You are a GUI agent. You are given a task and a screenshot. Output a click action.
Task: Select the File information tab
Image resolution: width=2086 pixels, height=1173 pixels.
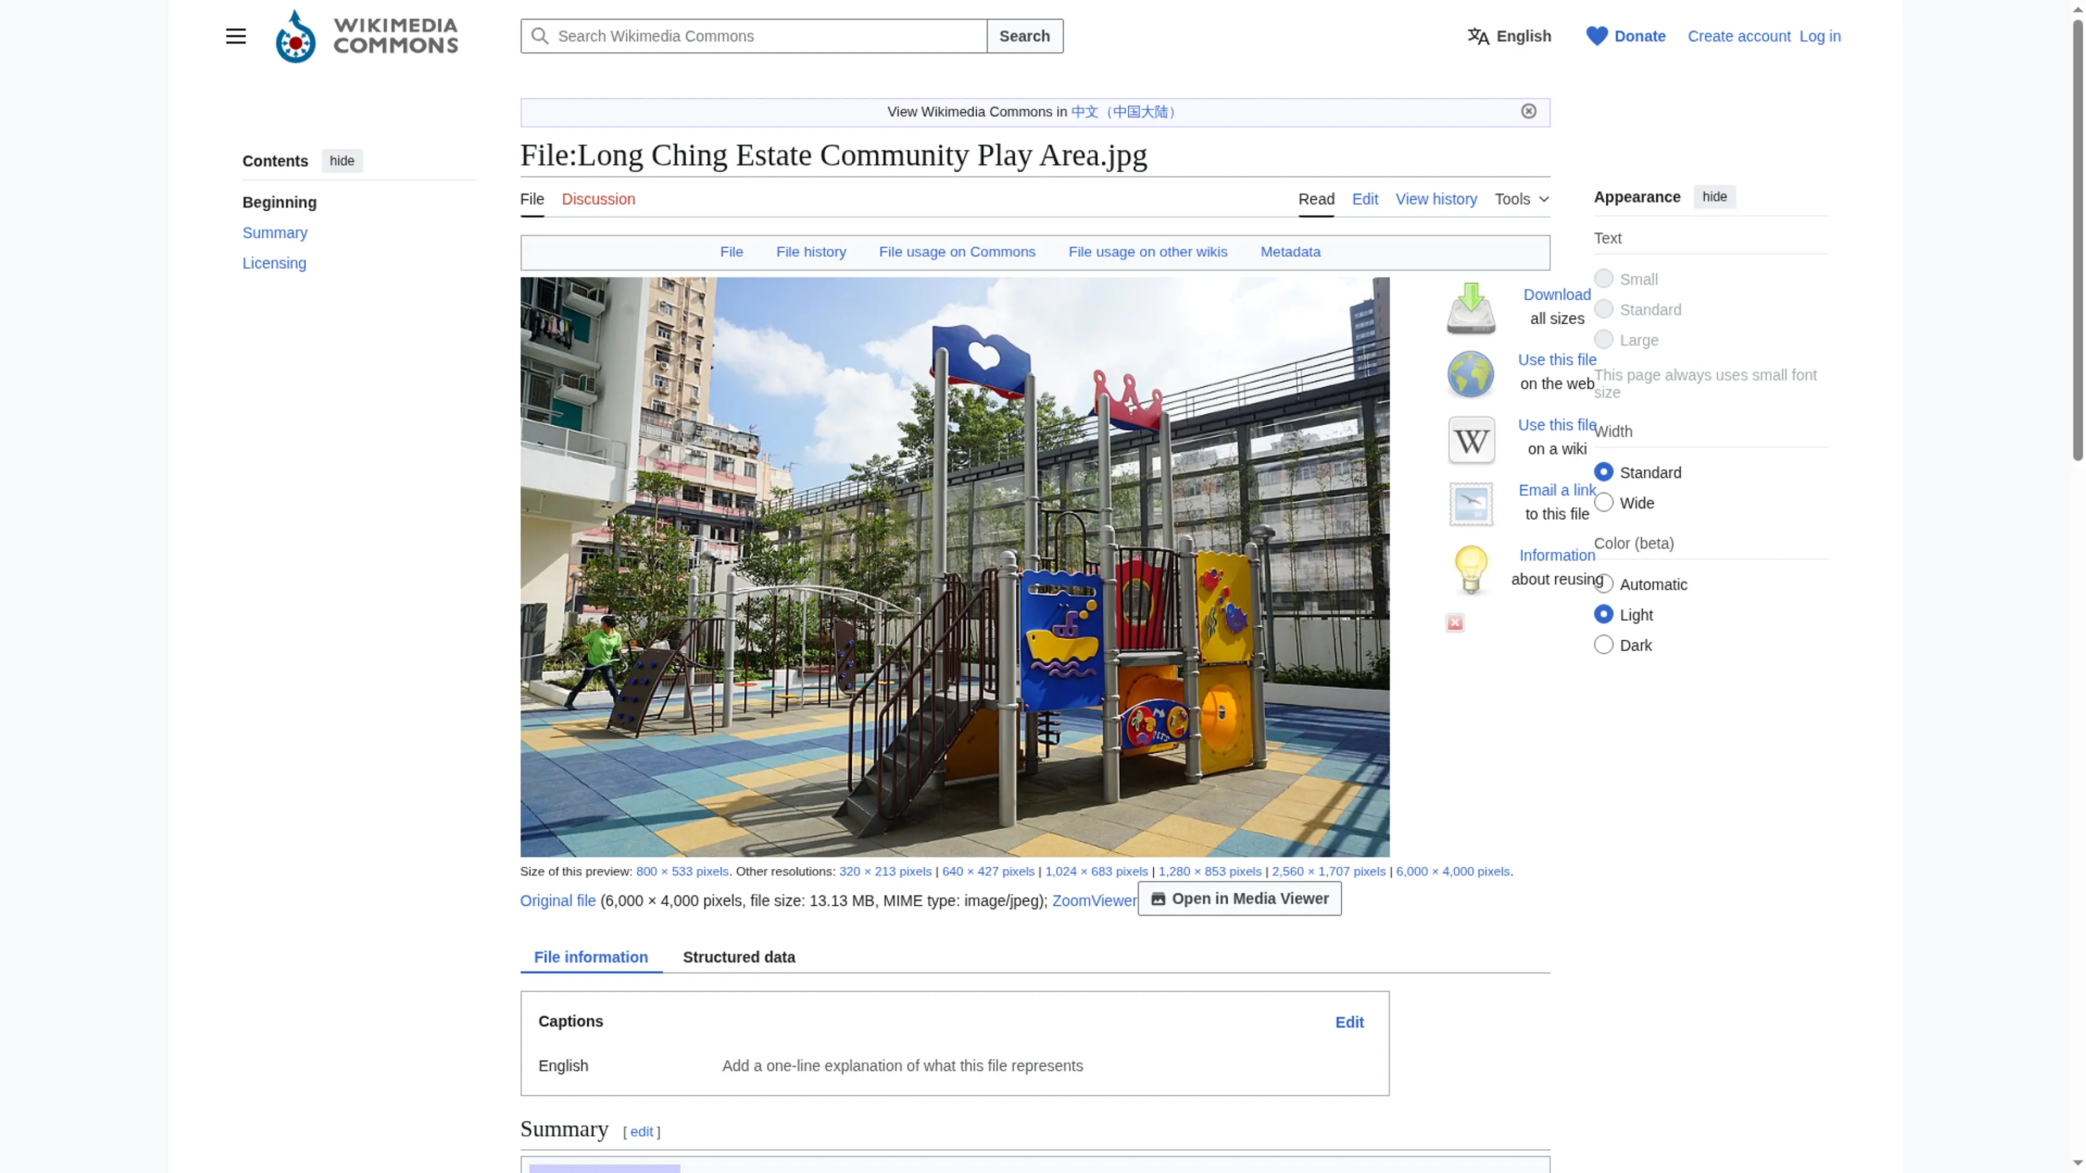[591, 957]
